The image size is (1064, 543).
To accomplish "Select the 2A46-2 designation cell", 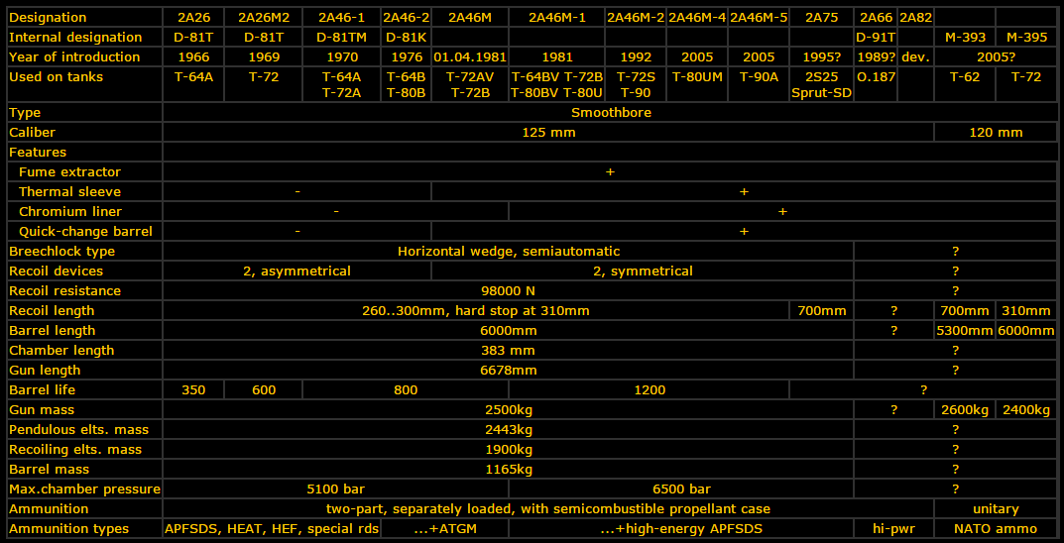I will click(x=406, y=18).
